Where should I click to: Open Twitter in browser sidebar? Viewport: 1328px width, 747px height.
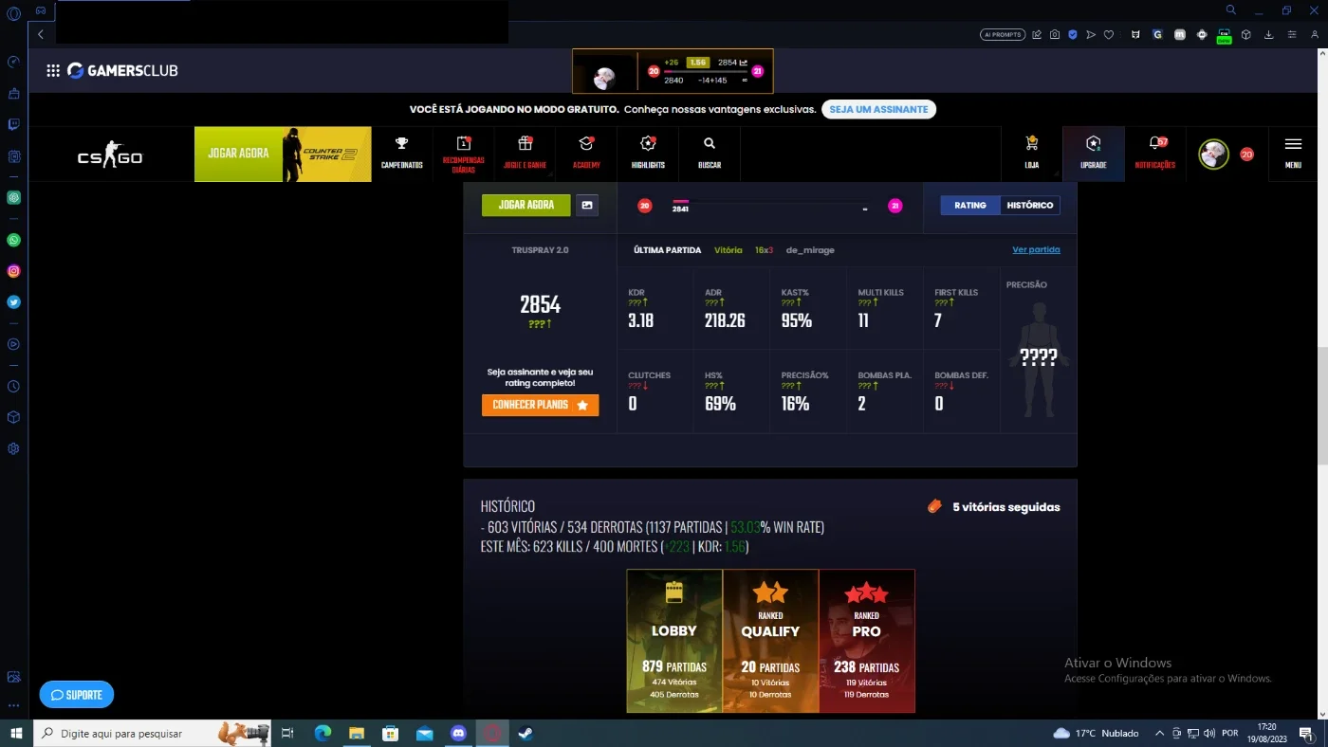(x=13, y=302)
